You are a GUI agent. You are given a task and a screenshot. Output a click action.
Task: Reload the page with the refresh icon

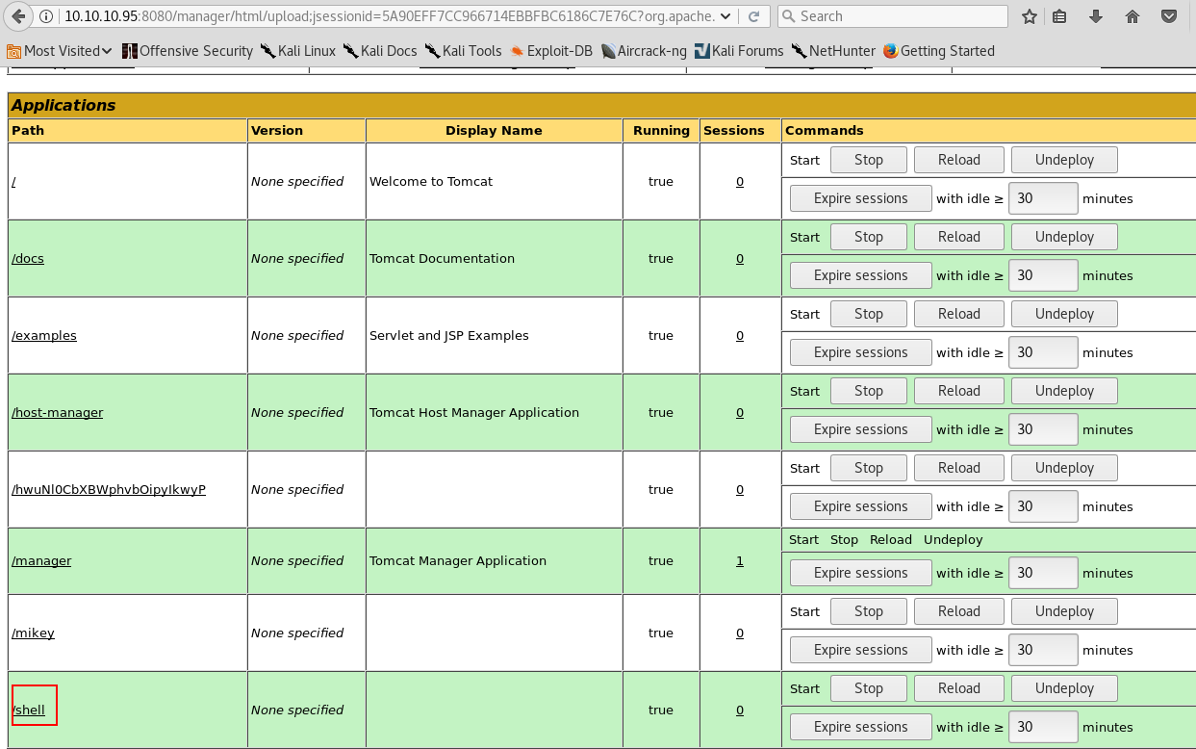pyautogui.click(x=754, y=16)
